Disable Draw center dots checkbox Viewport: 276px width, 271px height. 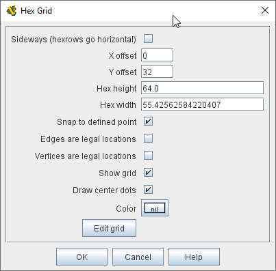click(x=148, y=190)
